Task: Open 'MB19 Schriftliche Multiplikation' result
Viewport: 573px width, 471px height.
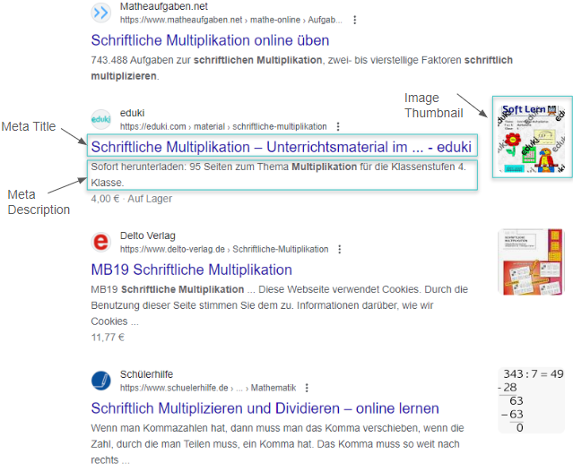Action: point(192,270)
